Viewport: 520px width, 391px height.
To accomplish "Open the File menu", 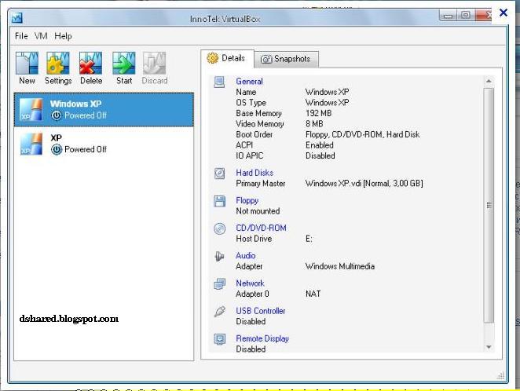I will (21, 36).
